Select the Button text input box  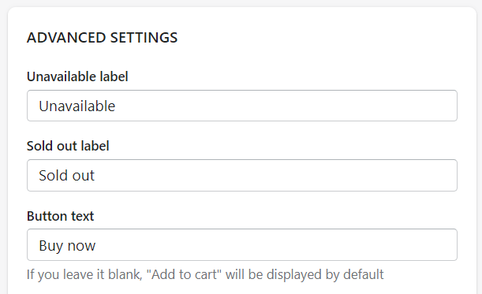(242, 245)
